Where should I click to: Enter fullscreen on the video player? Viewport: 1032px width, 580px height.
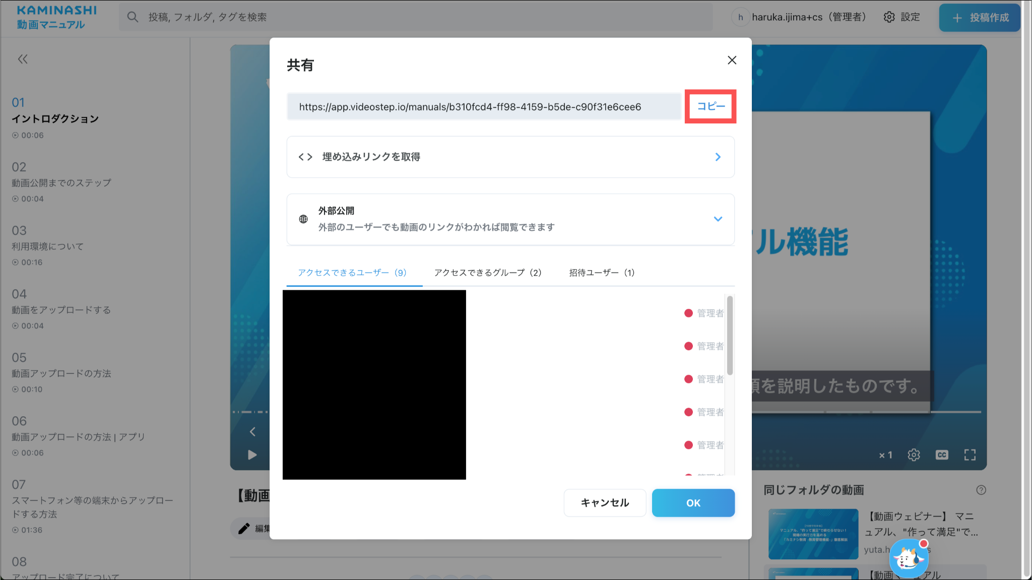coord(970,455)
